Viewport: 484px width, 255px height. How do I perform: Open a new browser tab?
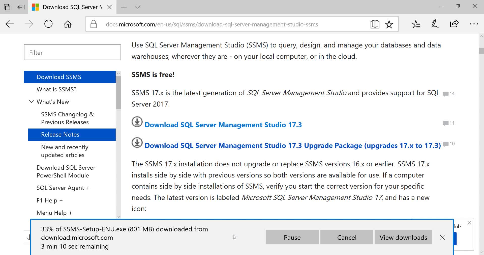tap(124, 7)
